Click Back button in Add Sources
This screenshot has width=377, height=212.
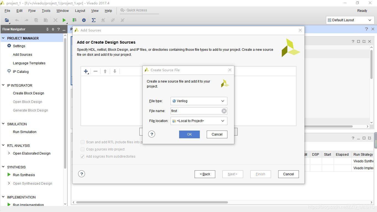(205, 174)
